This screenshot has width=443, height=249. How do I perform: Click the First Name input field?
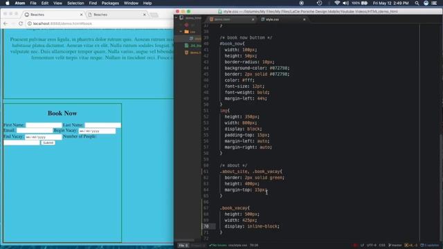[44, 124]
